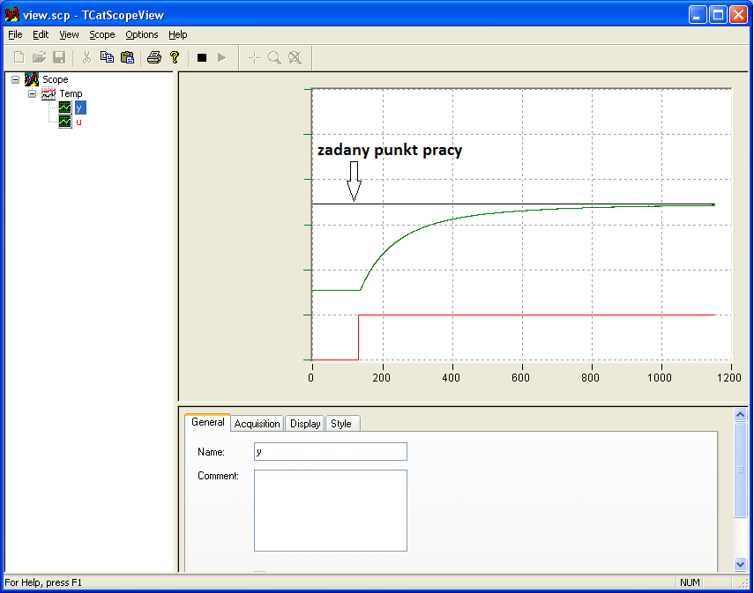
Task: Click the Print toolbar icon
Action: (x=153, y=57)
